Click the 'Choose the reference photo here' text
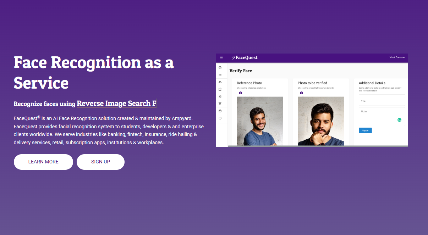 (252, 88)
